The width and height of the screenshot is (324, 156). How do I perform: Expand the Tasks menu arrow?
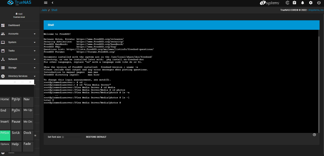pyautogui.click(x=35, y=51)
